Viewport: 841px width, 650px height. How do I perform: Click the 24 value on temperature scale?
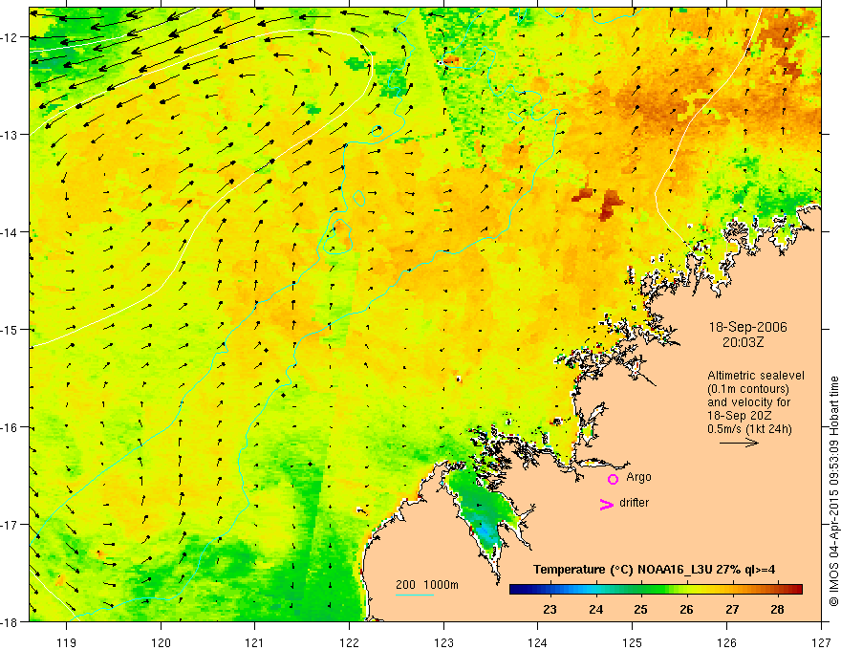coord(595,609)
